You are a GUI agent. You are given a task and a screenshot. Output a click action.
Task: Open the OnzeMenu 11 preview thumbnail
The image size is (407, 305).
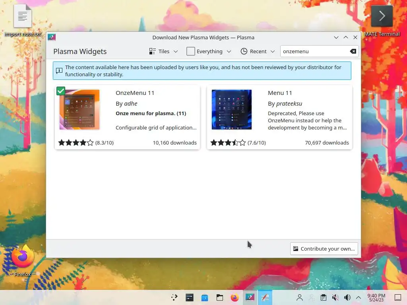79,110
